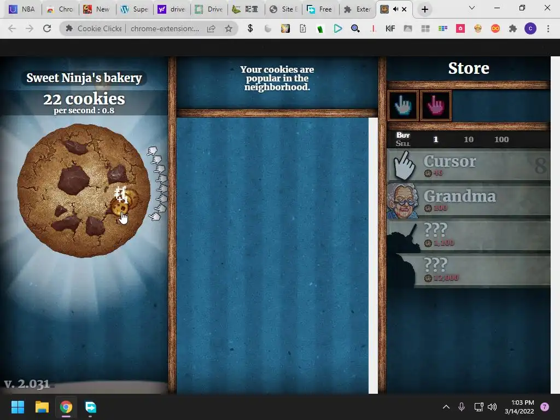This screenshot has width=560, height=420.
Task: Switch to the Chro tab
Action: [x=60, y=9]
